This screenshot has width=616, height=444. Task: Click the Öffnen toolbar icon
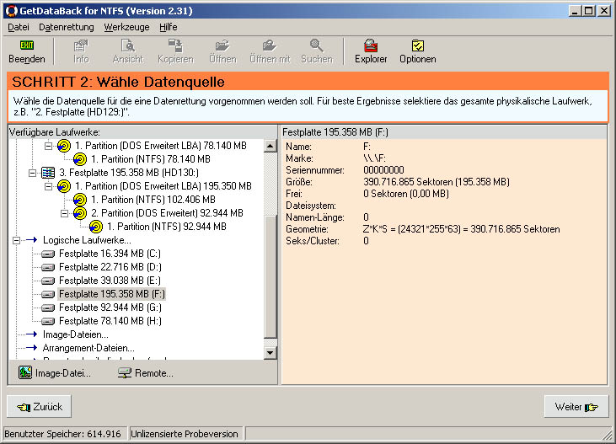(x=222, y=45)
